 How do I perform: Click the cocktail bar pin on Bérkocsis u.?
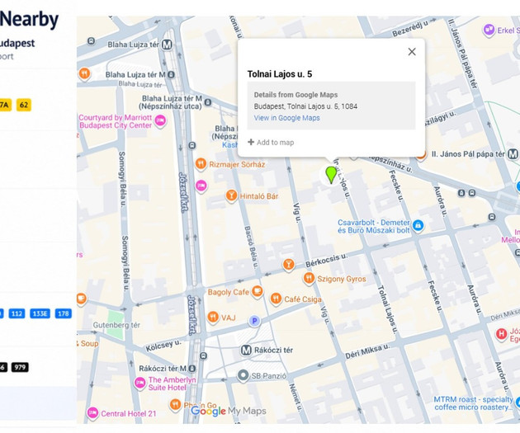[289, 265]
